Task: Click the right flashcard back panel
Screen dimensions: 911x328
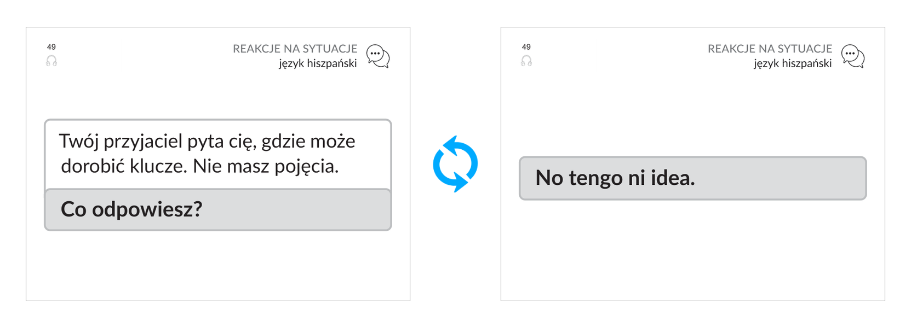Action: coord(693,164)
